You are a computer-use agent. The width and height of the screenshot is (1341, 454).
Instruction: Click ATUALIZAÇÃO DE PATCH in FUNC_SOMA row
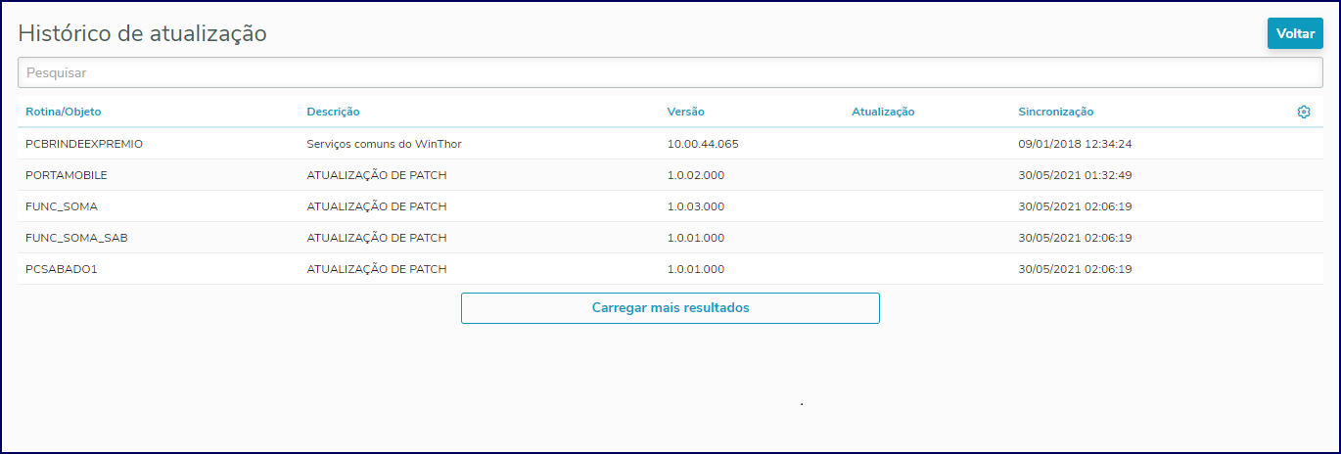coord(377,206)
